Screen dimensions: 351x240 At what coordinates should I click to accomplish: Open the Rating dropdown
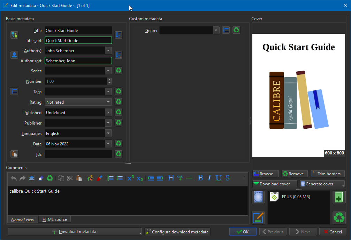coord(78,102)
